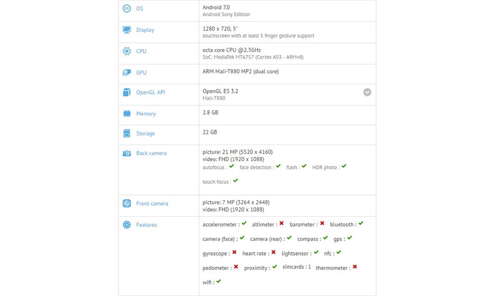The height and width of the screenshot is (296, 490).
Task: Click the Front camera lens icon
Action: (127, 204)
